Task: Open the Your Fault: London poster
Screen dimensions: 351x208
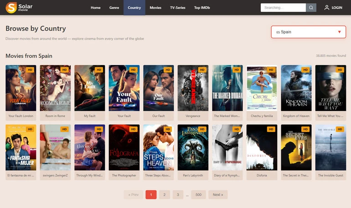Action: (21, 88)
